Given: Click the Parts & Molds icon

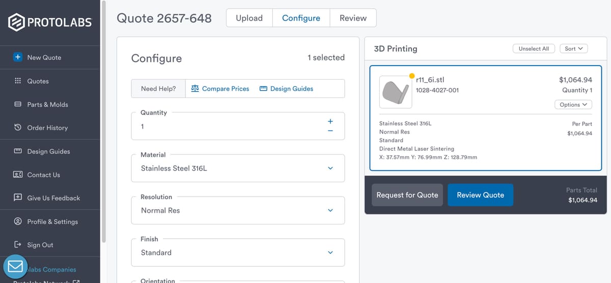Looking at the screenshot, I should (x=18, y=104).
